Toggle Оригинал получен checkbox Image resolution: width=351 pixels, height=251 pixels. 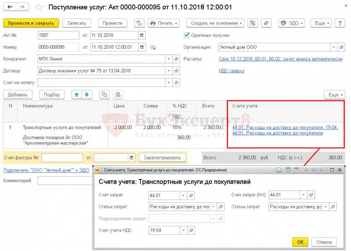pos(186,35)
